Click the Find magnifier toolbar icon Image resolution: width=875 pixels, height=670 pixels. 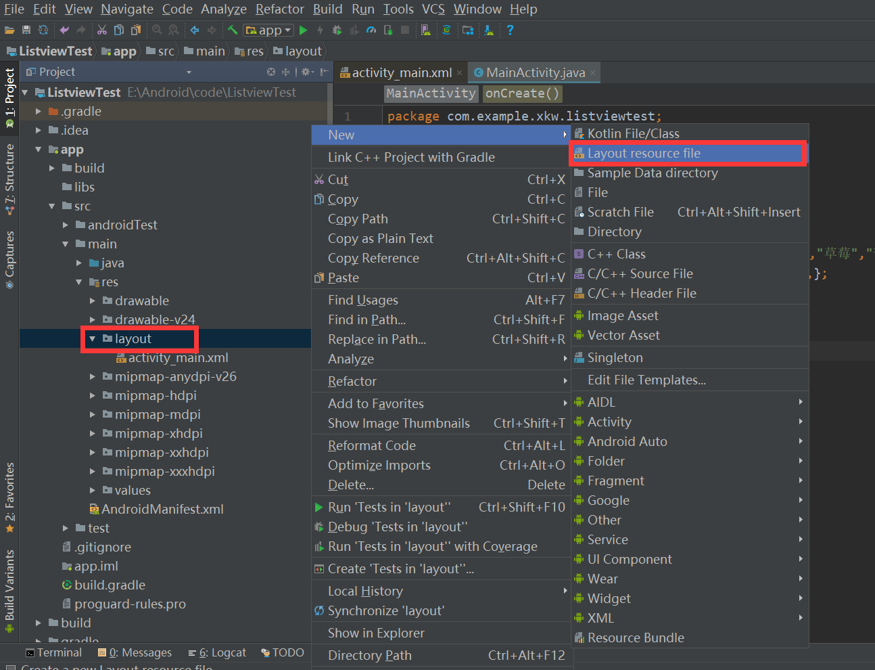point(157,30)
